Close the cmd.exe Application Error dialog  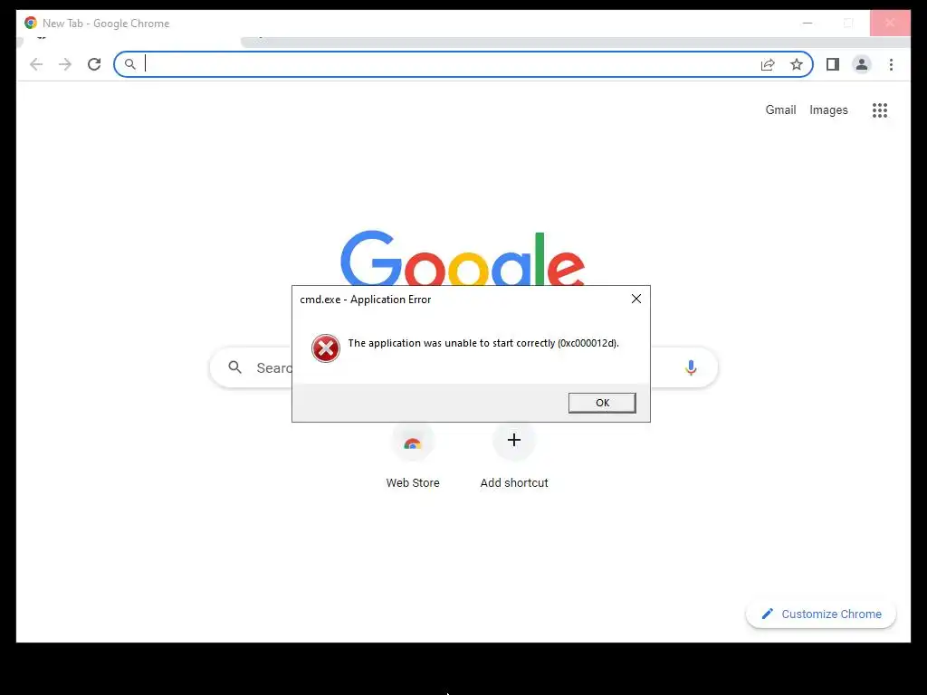636,299
